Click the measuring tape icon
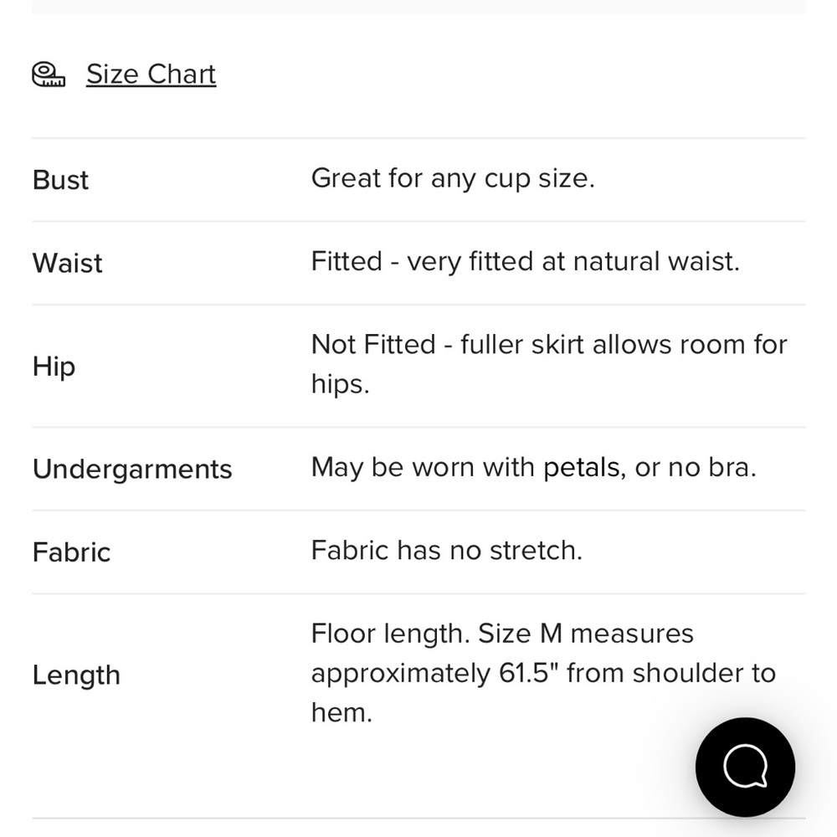Image resolution: width=837 pixels, height=837 pixels. coord(49,74)
